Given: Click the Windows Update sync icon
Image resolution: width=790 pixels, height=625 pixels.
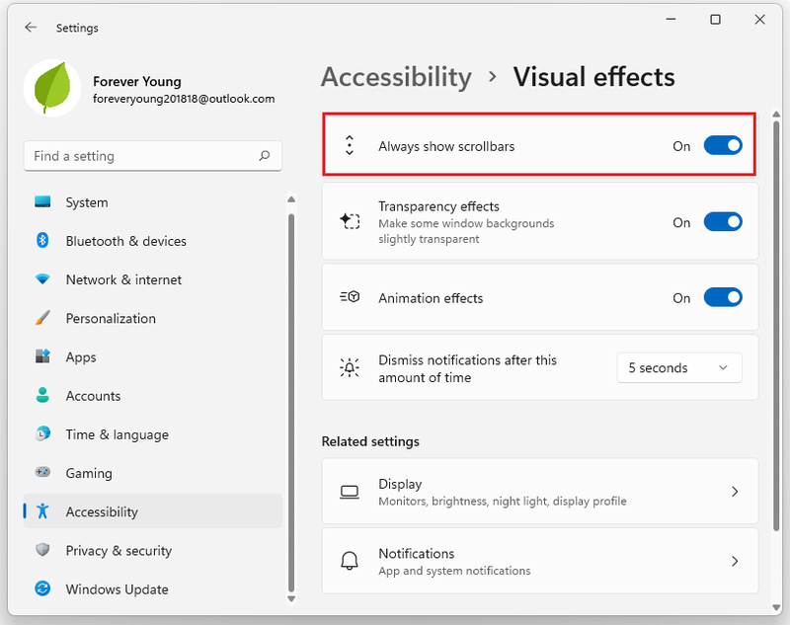Looking at the screenshot, I should click(42, 588).
